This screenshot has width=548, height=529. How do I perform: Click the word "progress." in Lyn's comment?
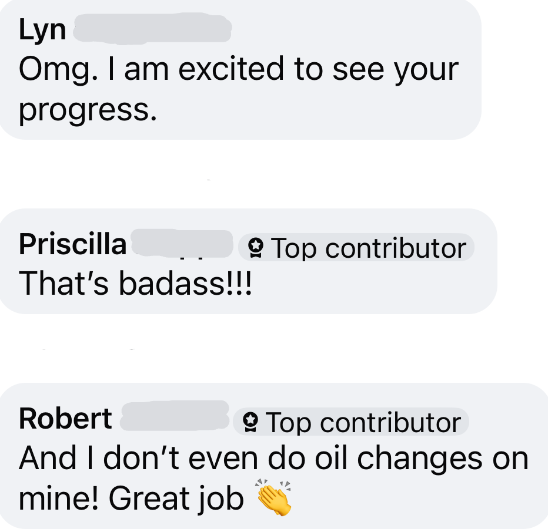[88, 110]
